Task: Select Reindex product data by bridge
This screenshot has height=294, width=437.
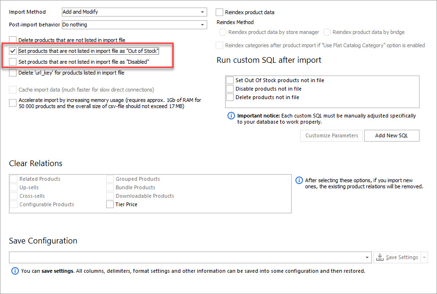Action: (327, 32)
